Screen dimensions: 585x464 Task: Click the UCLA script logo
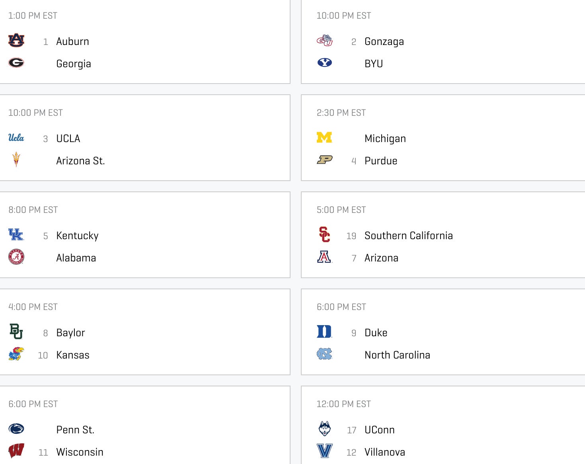pyautogui.click(x=16, y=138)
